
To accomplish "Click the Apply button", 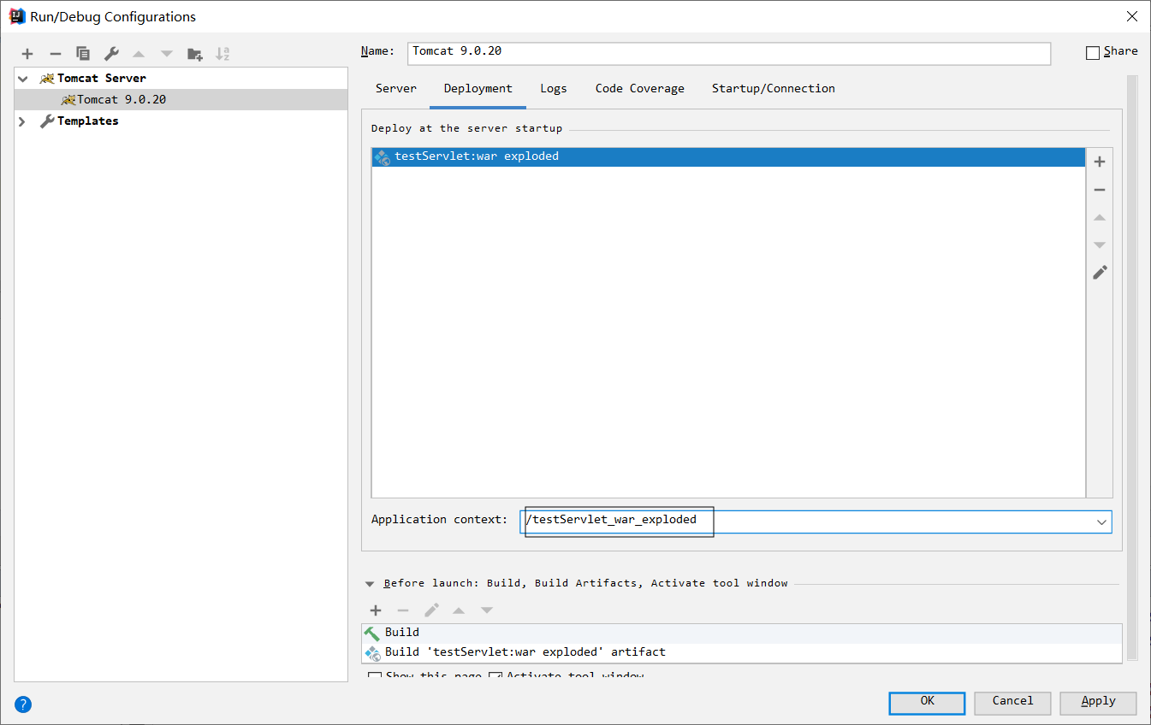I will click(x=1098, y=703).
